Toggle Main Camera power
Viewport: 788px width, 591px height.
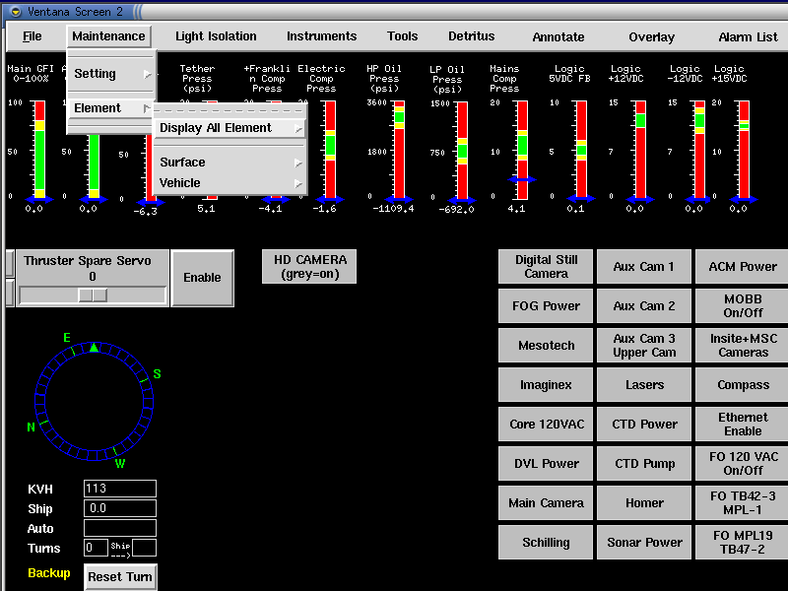coord(546,502)
